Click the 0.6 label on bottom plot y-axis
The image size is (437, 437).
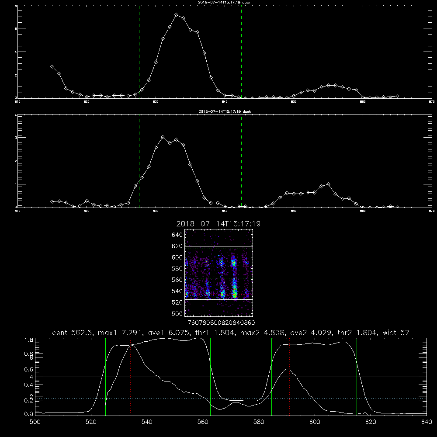pyautogui.click(x=29, y=369)
